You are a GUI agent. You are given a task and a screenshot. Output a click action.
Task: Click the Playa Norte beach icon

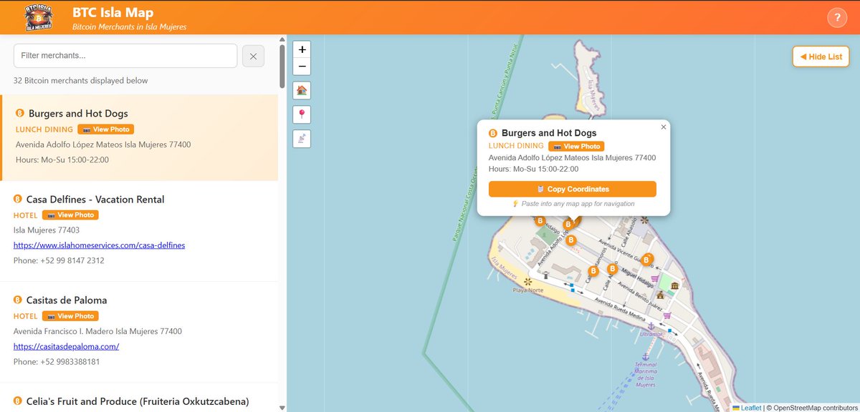pyautogui.click(x=528, y=282)
